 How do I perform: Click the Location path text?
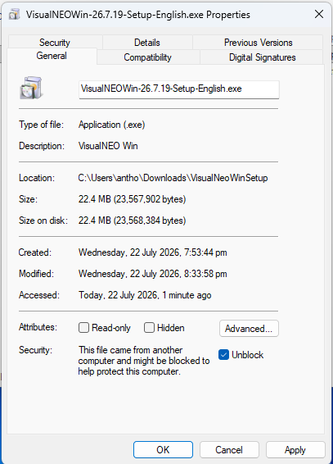click(x=173, y=178)
